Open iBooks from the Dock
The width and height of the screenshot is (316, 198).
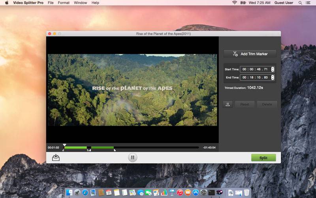[x=188, y=192]
